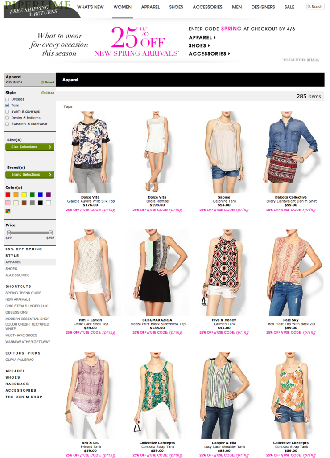Tick the Swim & coverups checkbox
Image resolution: width=330 pixels, height=458 pixels.
(x=7, y=112)
